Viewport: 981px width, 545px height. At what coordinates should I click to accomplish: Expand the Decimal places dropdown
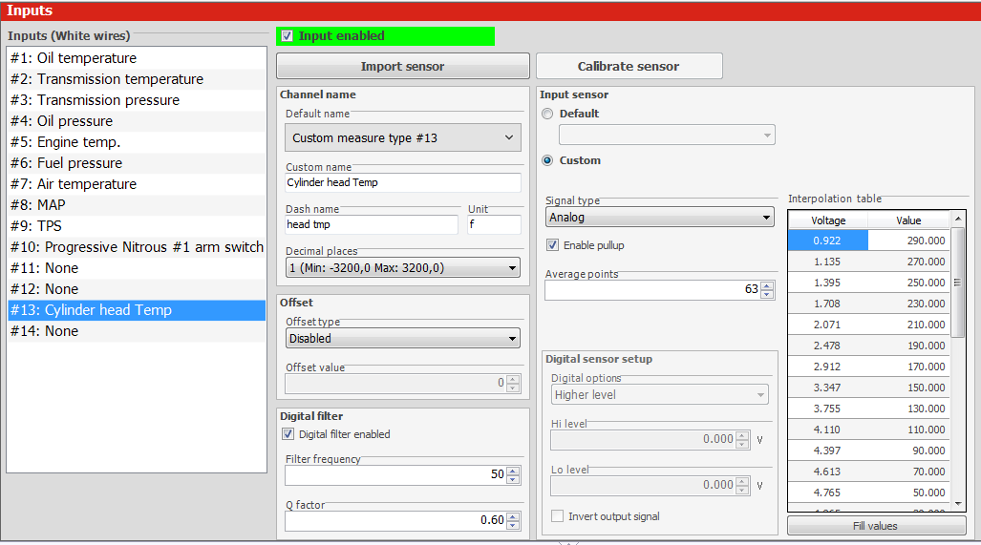point(403,268)
